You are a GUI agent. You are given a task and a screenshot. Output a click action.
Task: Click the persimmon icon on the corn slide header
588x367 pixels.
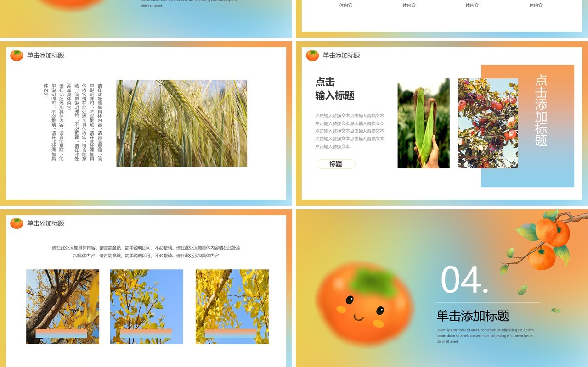(312, 56)
